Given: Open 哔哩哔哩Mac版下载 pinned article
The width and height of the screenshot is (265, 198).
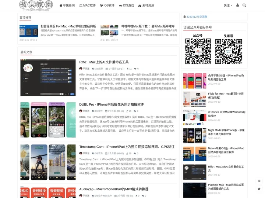Looking at the screenshot, I should click(148, 26).
